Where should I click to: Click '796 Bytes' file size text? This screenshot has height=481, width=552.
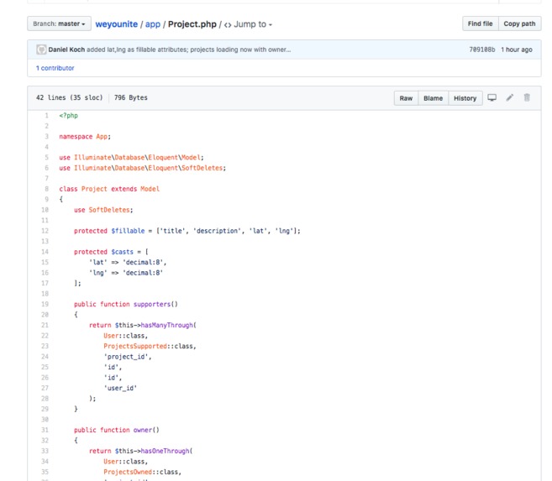[130, 97]
